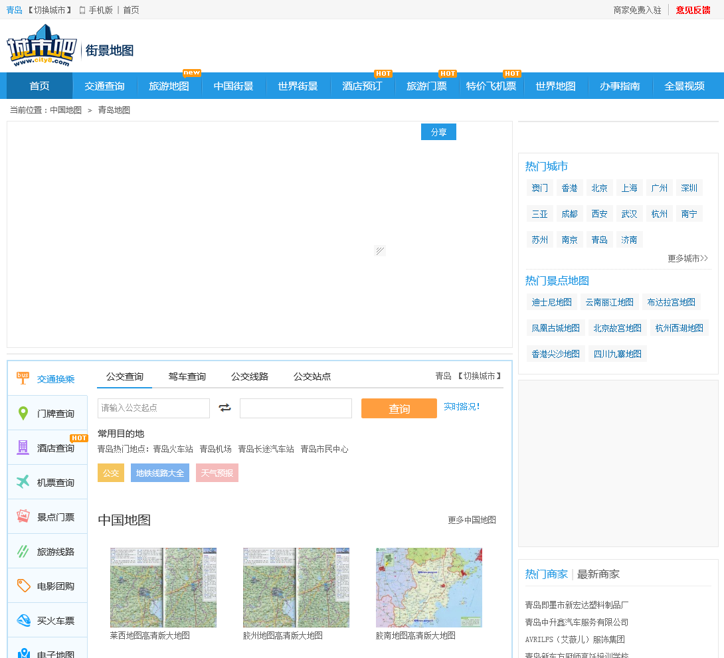The width and height of the screenshot is (724, 658).
Task: Select 北京 in hot cities
Action: tap(599, 188)
